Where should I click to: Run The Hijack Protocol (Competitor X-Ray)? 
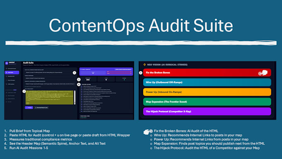207,111
